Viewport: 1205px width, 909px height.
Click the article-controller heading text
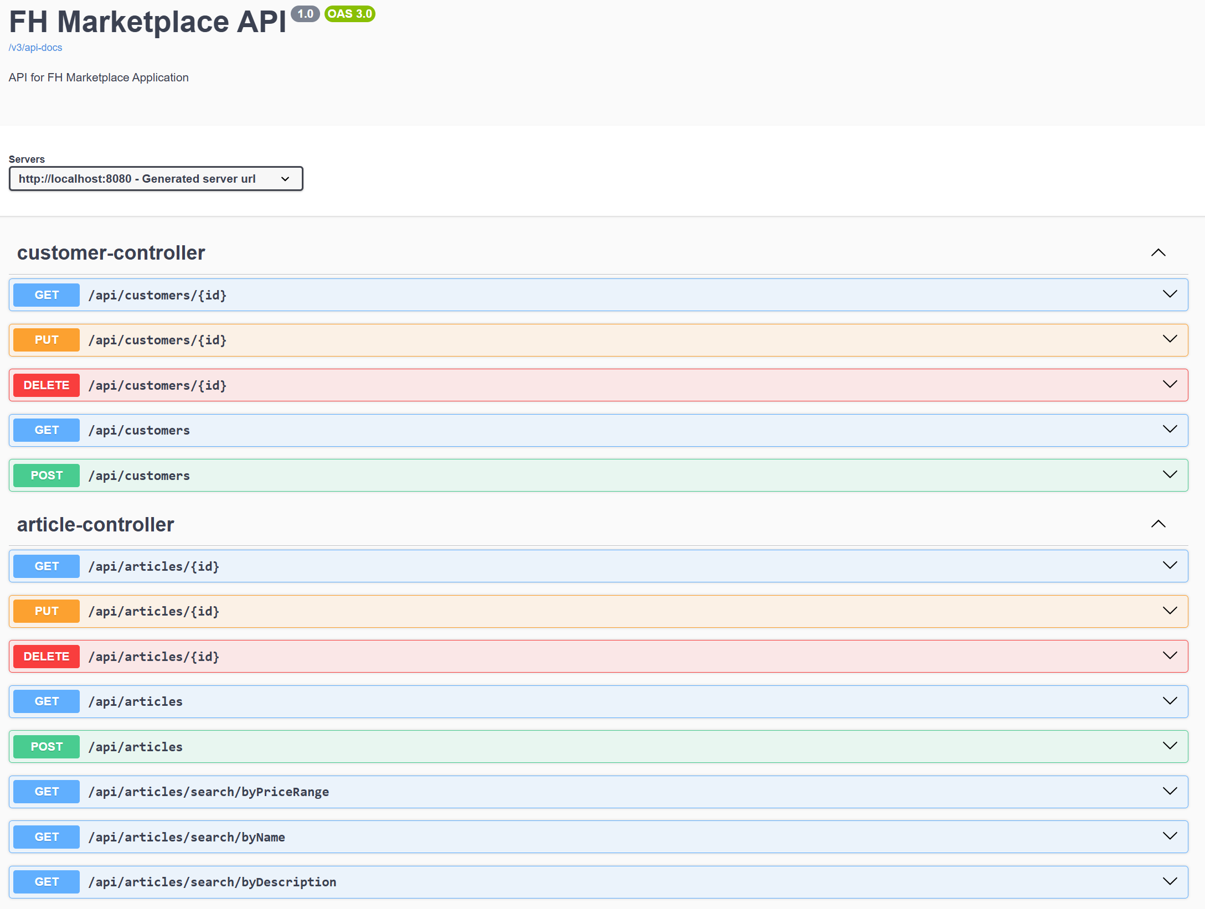[95, 524]
